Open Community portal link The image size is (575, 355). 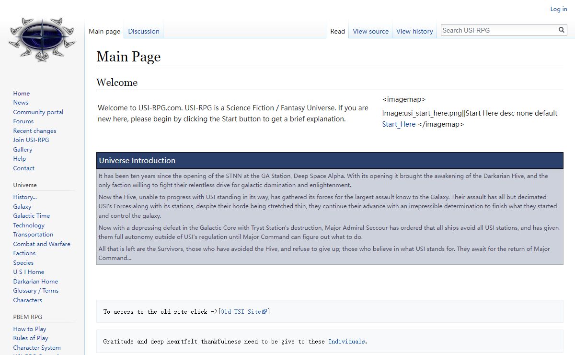coord(38,112)
